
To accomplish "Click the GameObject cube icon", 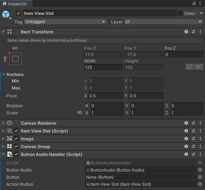I will (x=6, y=14).
